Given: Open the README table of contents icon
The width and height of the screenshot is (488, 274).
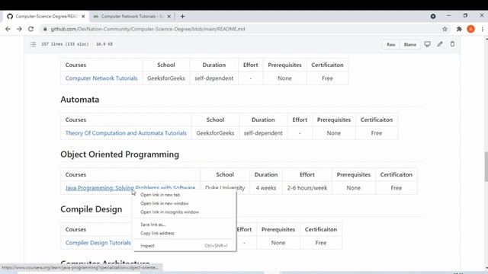Looking at the screenshot, I should coord(33,44).
